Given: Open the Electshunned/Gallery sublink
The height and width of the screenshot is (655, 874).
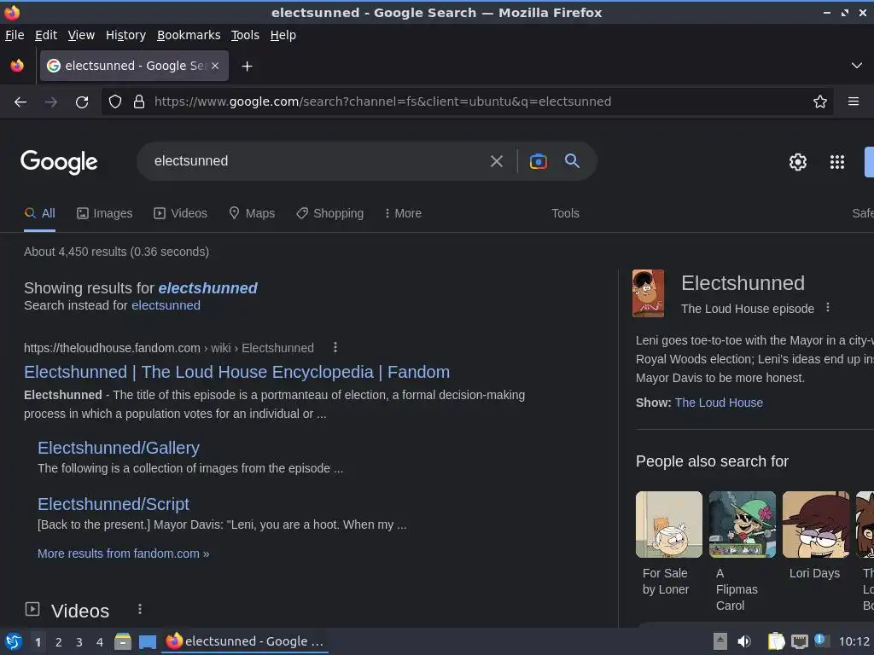Looking at the screenshot, I should (119, 448).
